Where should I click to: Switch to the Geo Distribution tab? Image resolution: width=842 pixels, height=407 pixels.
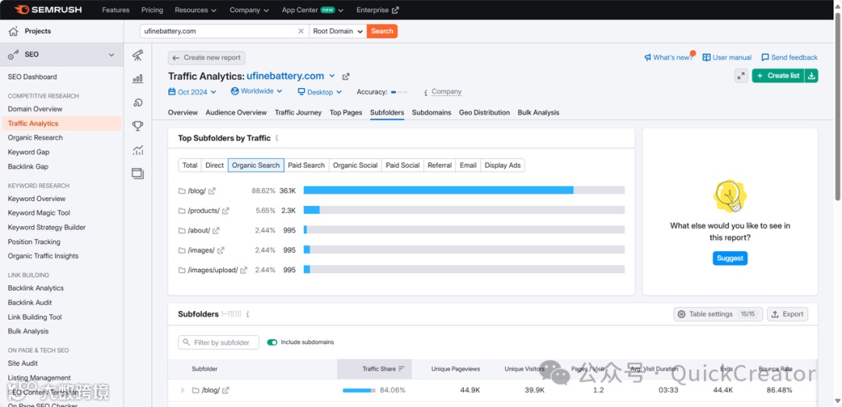pos(484,112)
